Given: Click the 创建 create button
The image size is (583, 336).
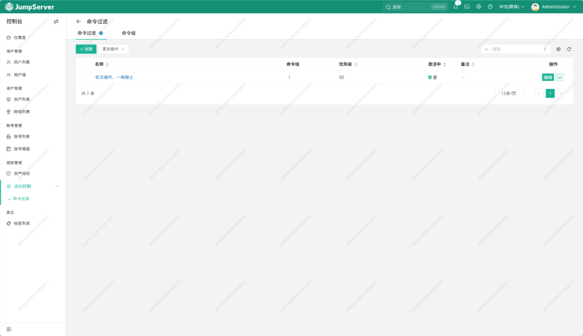Looking at the screenshot, I should click(x=85, y=49).
